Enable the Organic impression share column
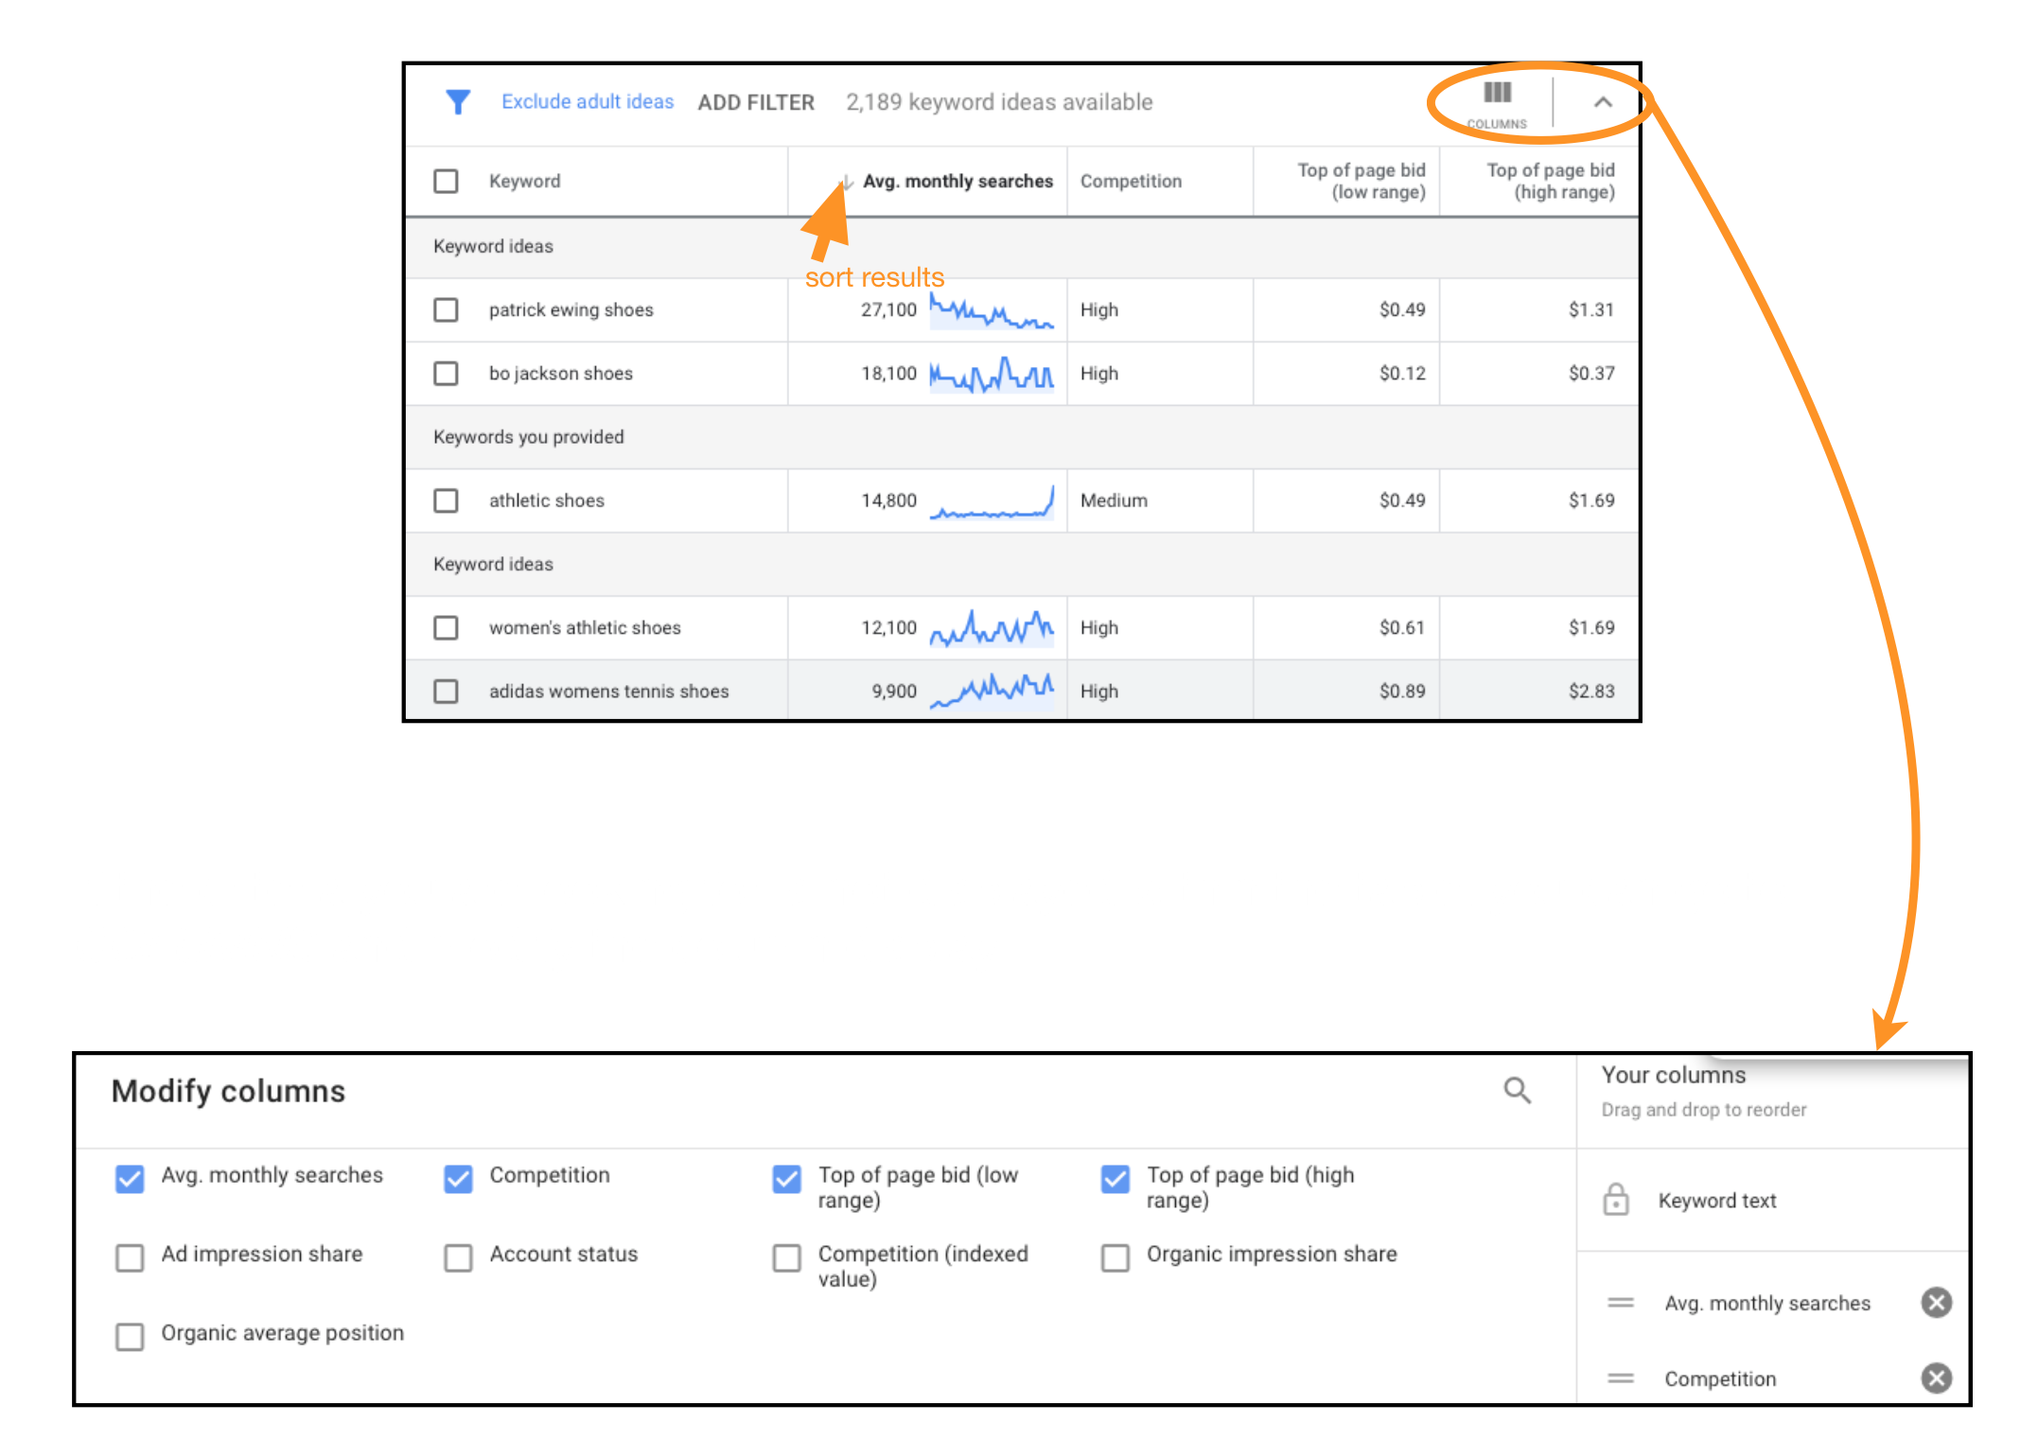The width and height of the screenshot is (2038, 1440). (x=1115, y=1257)
